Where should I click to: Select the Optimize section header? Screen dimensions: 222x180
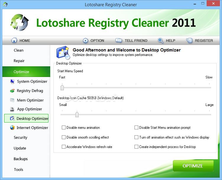click(26, 72)
